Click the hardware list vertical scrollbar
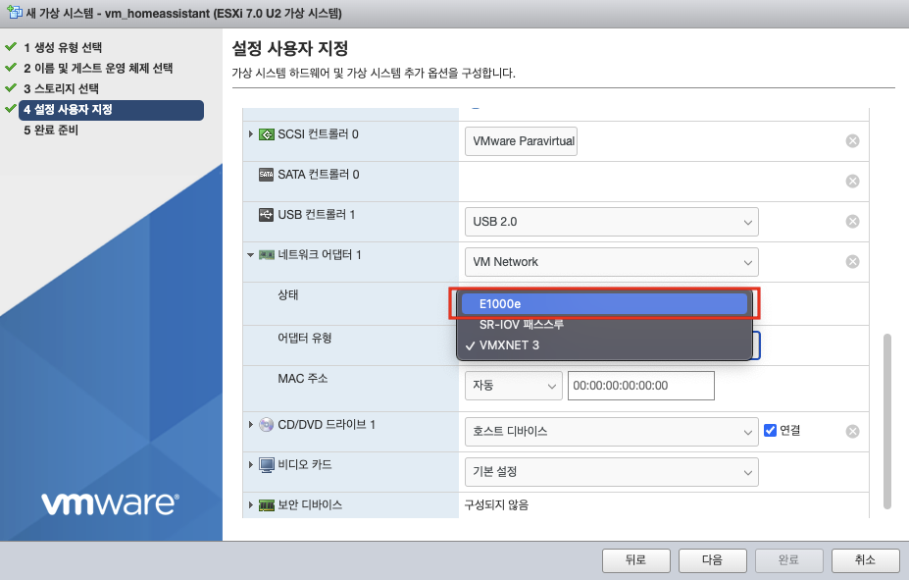 (887, 421)
